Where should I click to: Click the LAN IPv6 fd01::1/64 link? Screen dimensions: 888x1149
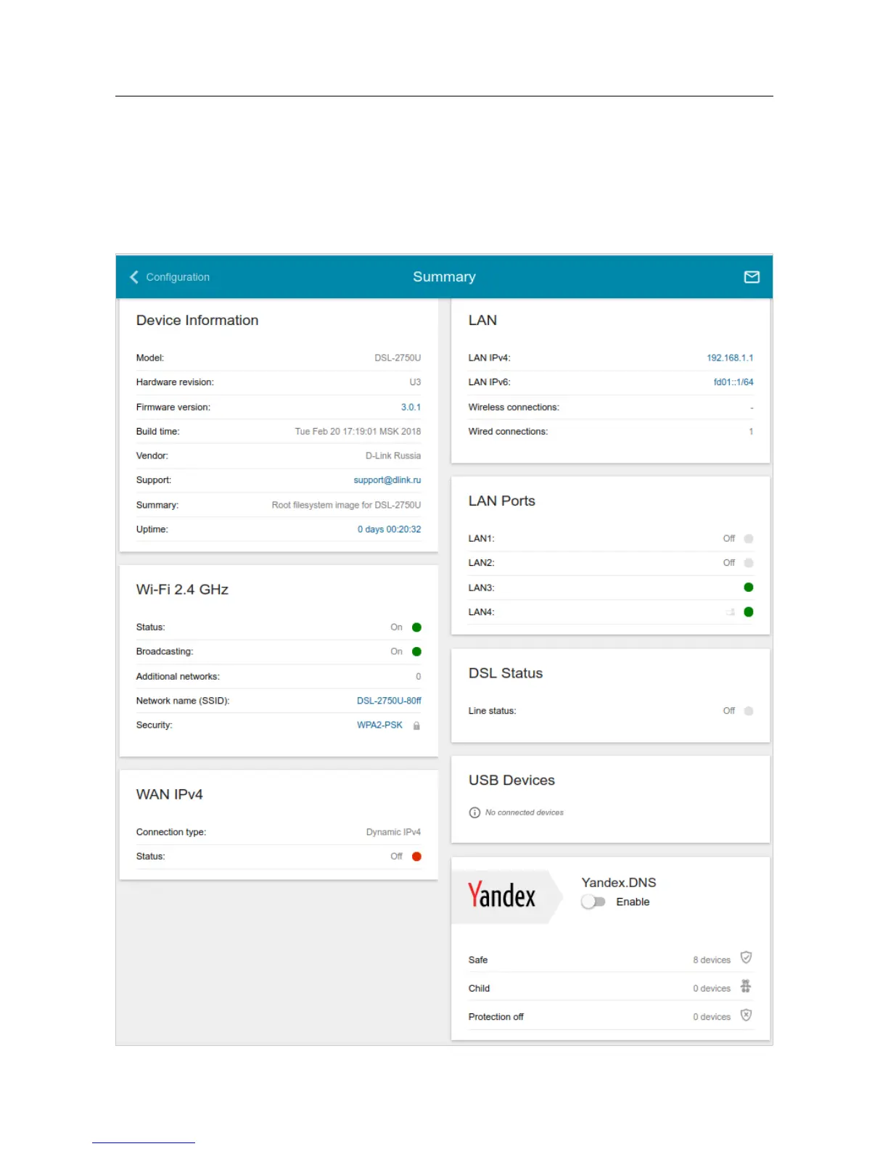point(733,382)
